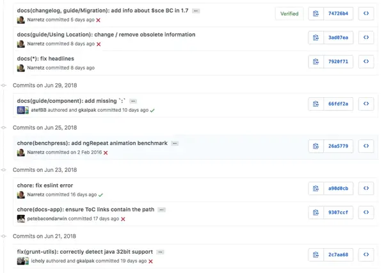Copy full SHA for commit 74726b4
The height and width of the screenshot is (273, 384).
point(316,13)
